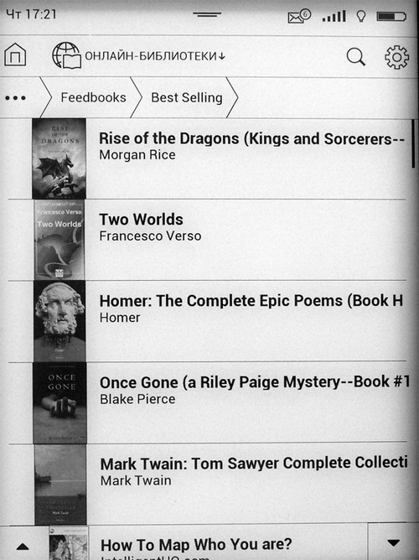Open settings via the gear icon
Image resolution: width=419 pixels, height=560 pixels.
(x=397, y=57)
